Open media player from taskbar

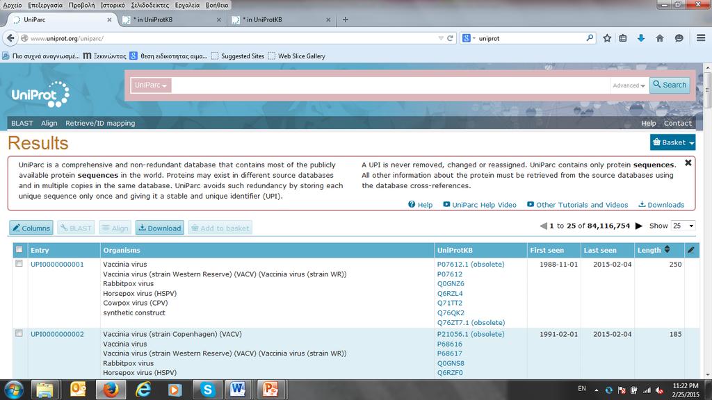tap(175, 390)
